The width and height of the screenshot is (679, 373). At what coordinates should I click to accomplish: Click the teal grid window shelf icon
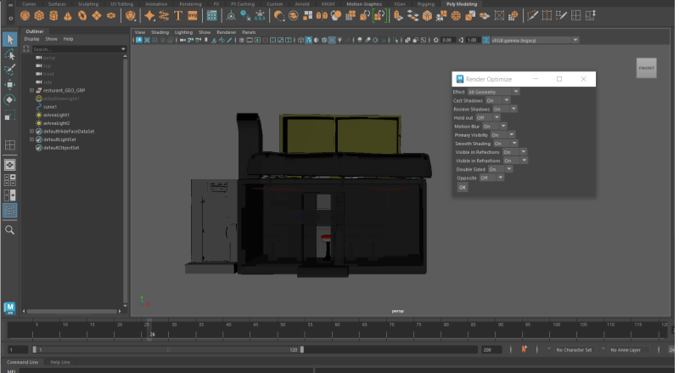pos(211,16)
